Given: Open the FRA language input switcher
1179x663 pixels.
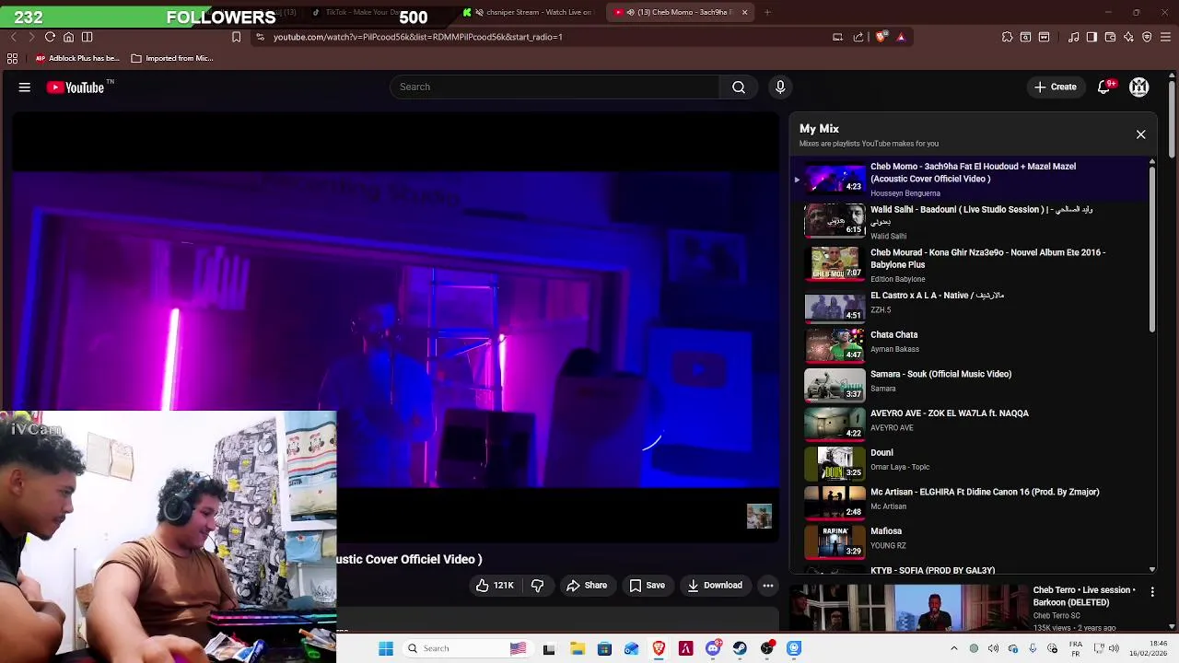Looking at the screenshot, I should [1075, 648].
